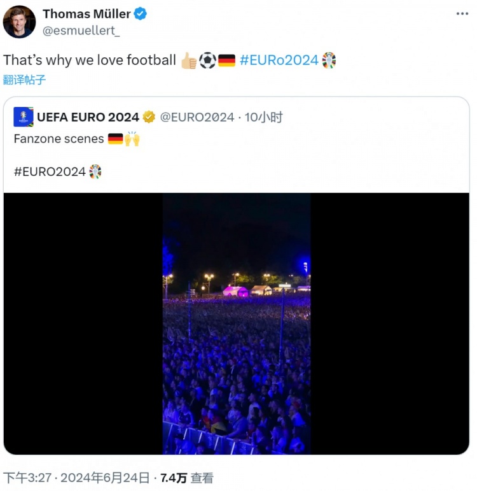The image size is (477, 491).
Task: Play the fanzone crowd video
Action: [x=237, y=324]
